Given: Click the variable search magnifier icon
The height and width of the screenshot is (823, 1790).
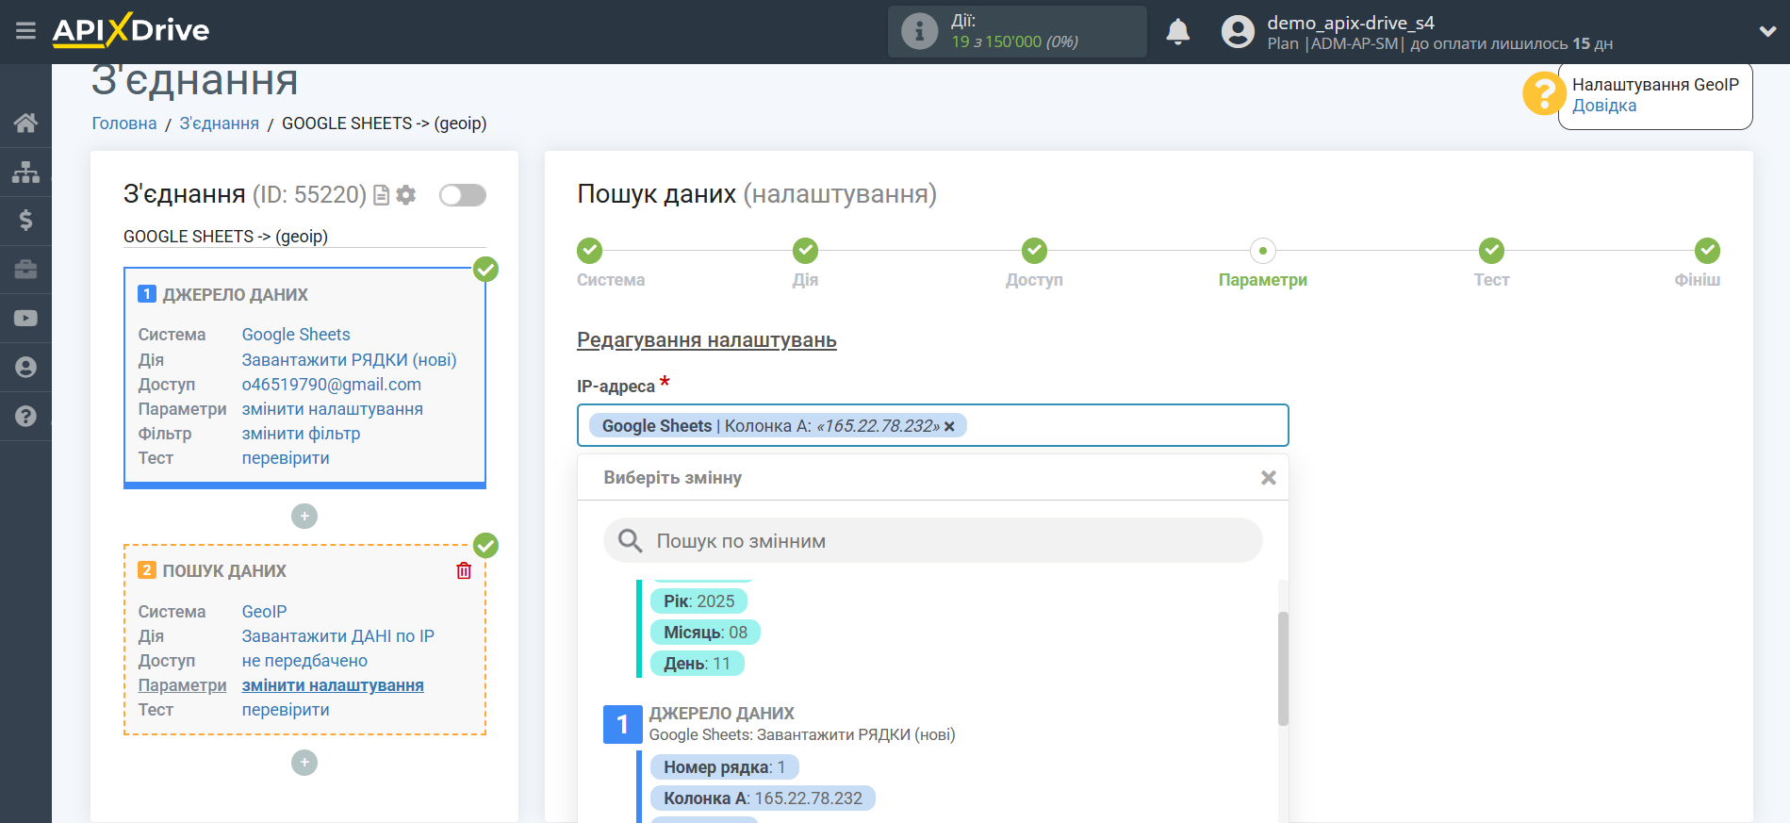Looking at the screenshot, I should (x=630, y=540).
